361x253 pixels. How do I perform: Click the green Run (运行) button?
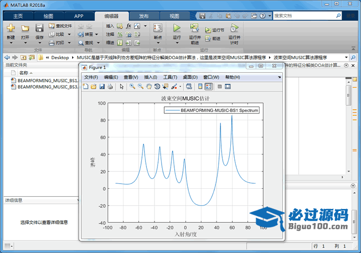177,28
